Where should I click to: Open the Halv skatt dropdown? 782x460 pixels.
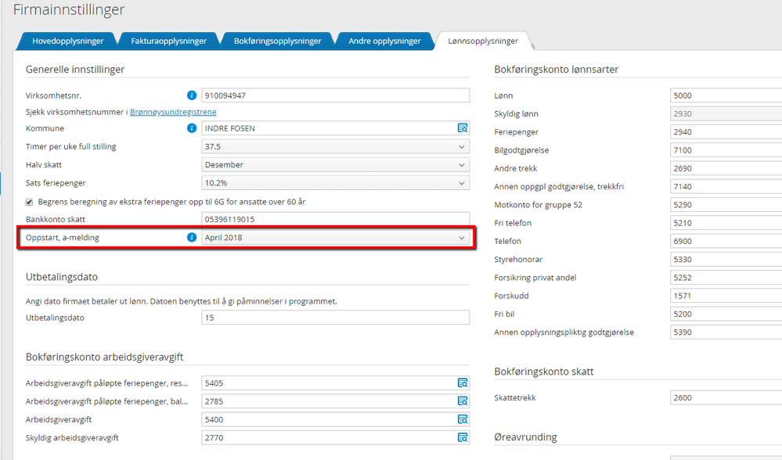(335, 165)
